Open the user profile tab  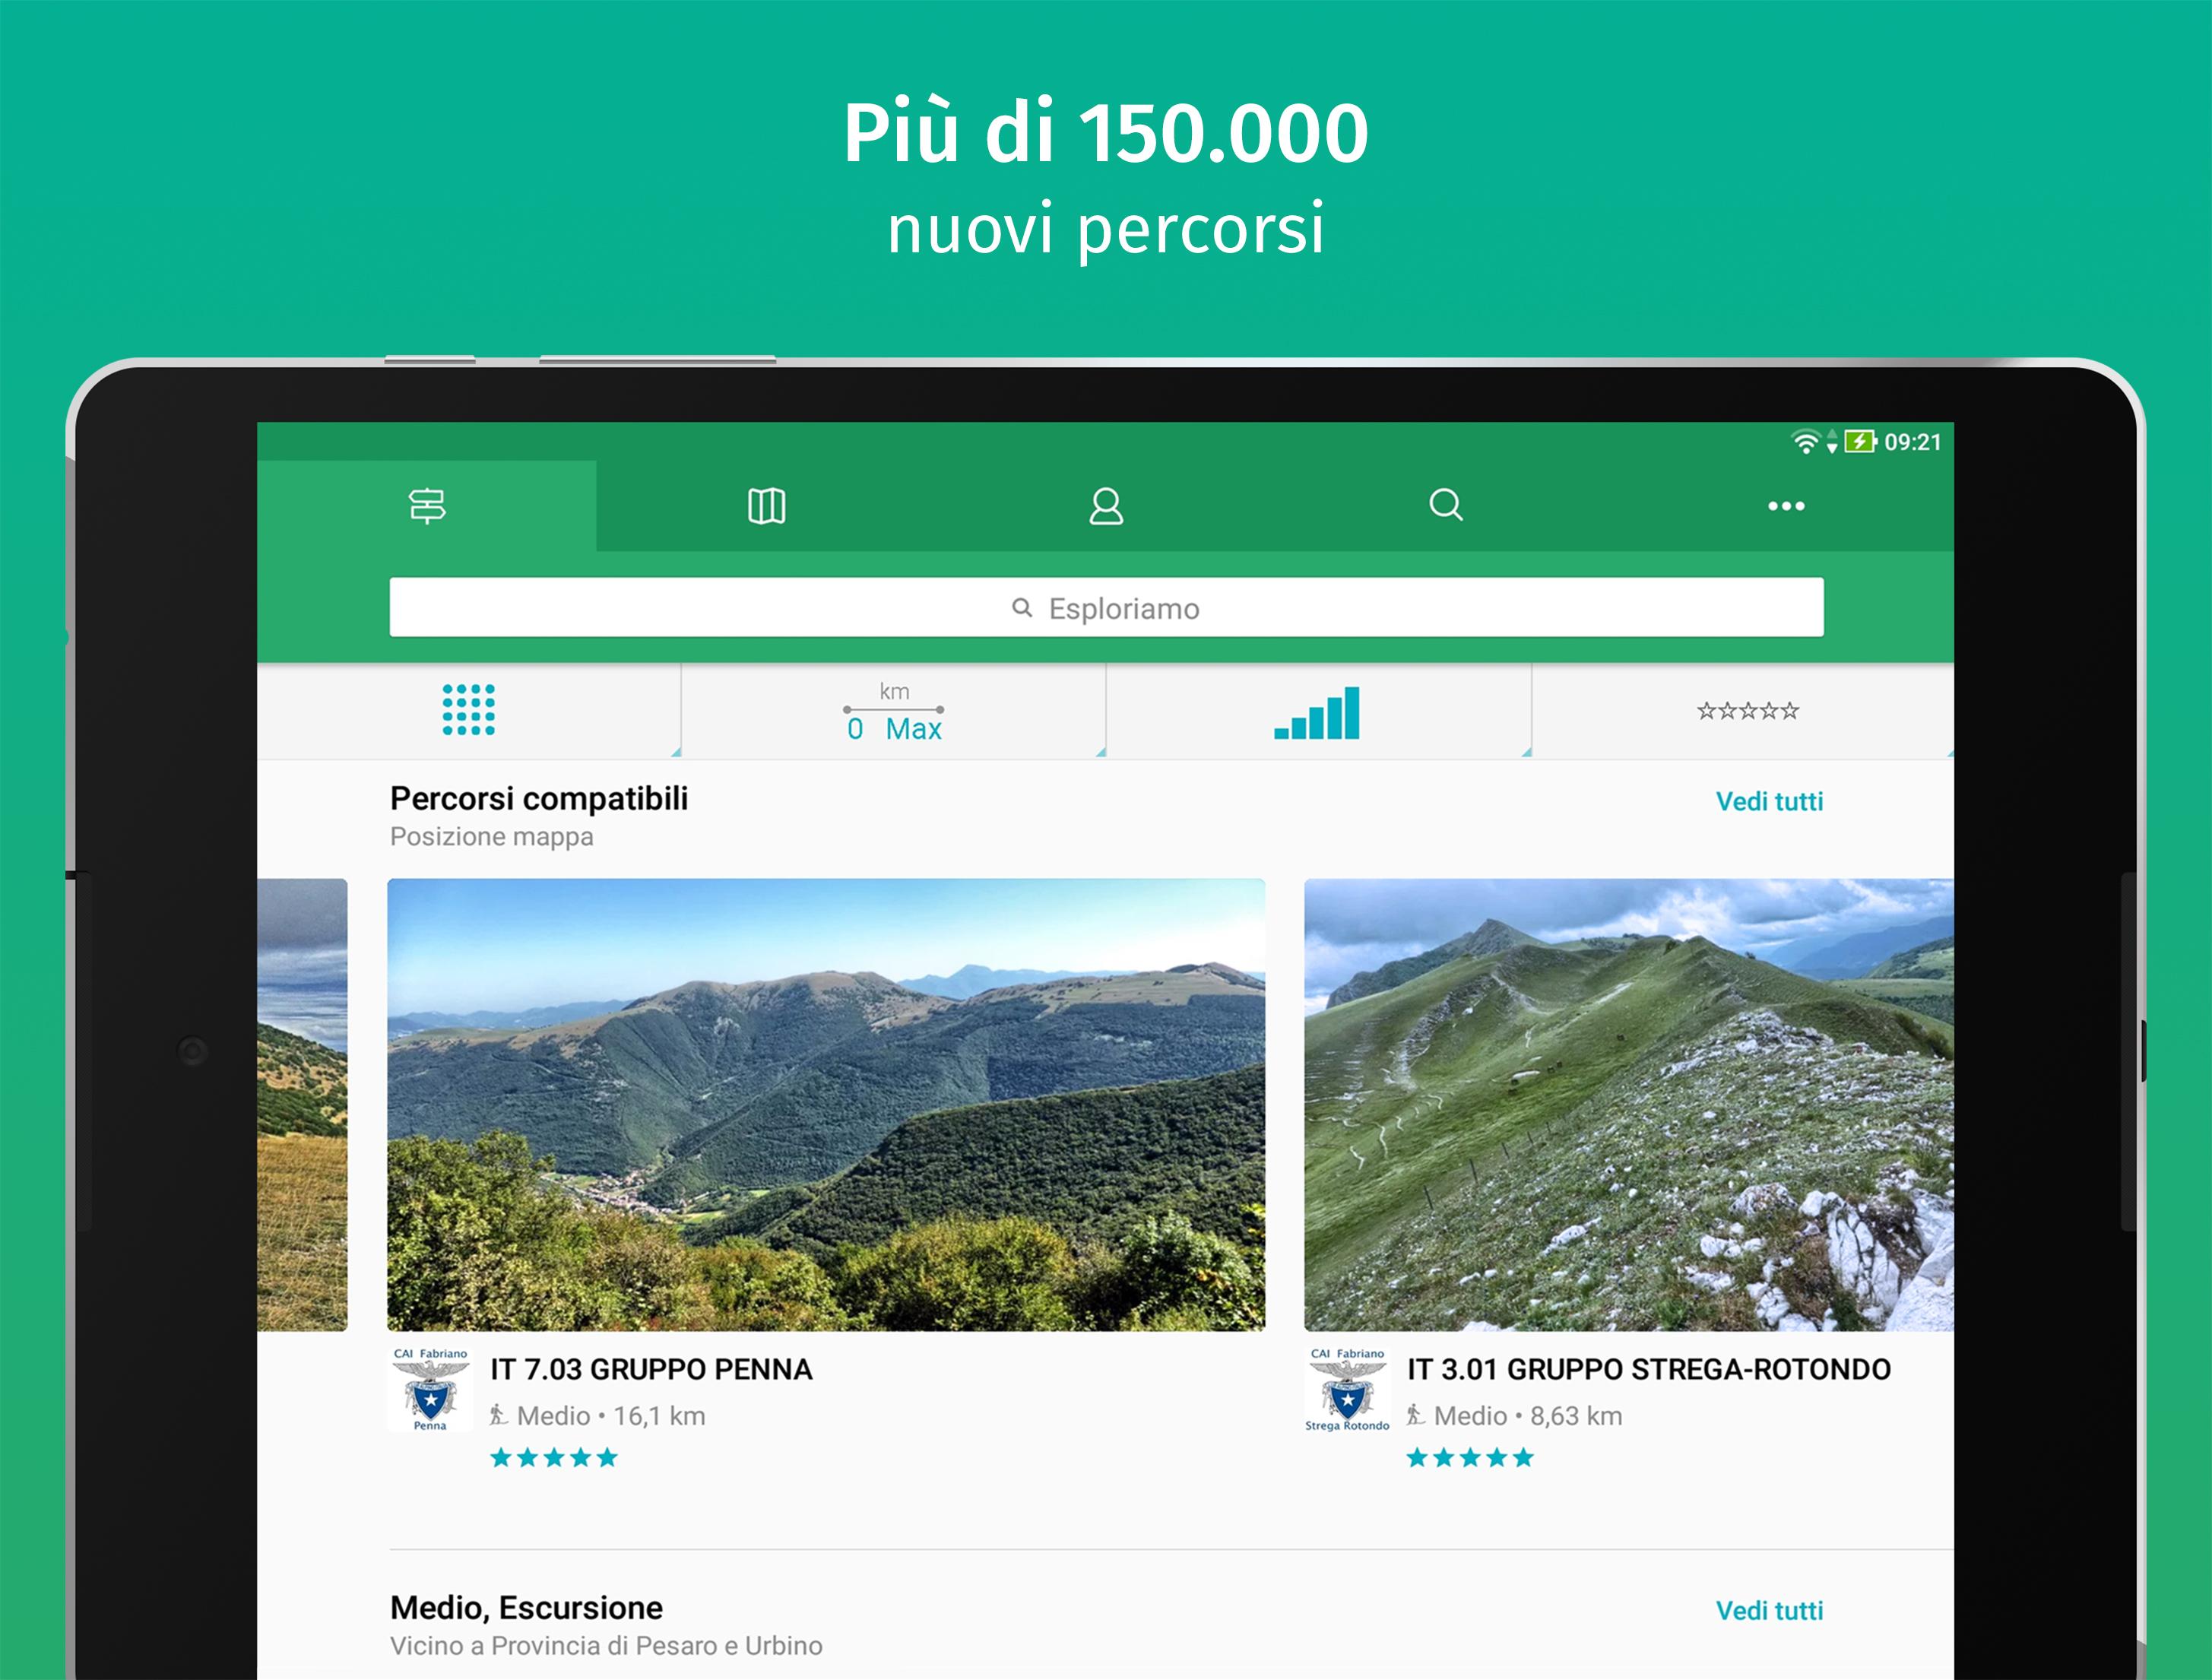pyautogui.click(x=1106, y=506)
